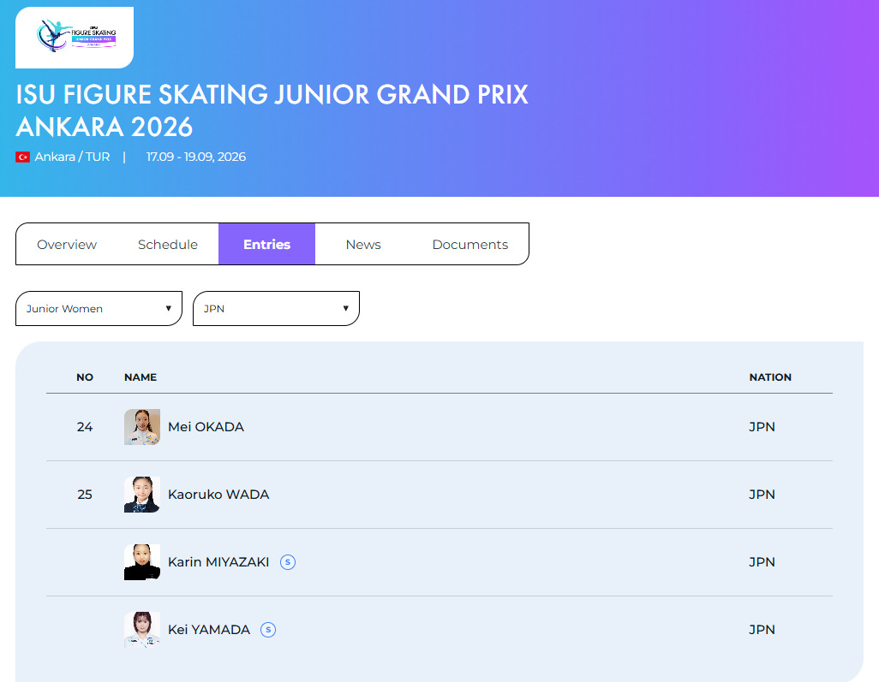Click JPN nation cell in Mei OKADA row
Image resolution: width=879 pixels, height=682 pixels.
pos(762,427)
